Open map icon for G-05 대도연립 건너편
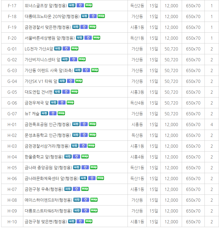 point(74,92)
